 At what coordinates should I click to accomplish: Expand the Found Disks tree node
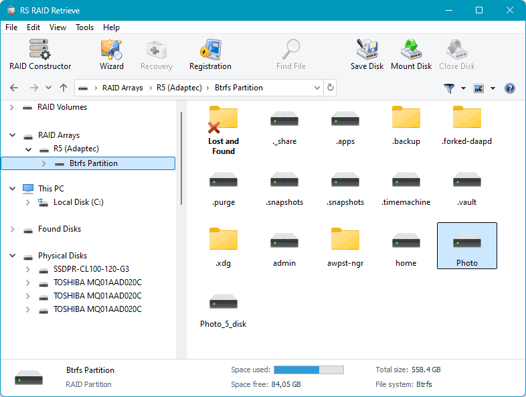(x=13, y=229)
